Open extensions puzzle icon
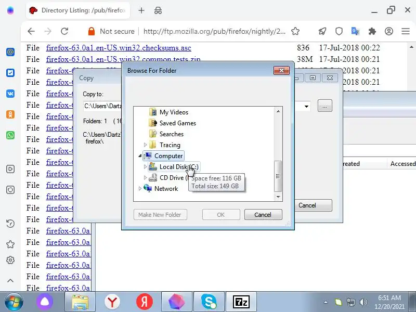 tap(372, 31)
